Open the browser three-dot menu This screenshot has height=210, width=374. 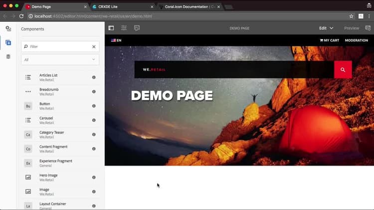pyautogui.click(x=369, y=16)
